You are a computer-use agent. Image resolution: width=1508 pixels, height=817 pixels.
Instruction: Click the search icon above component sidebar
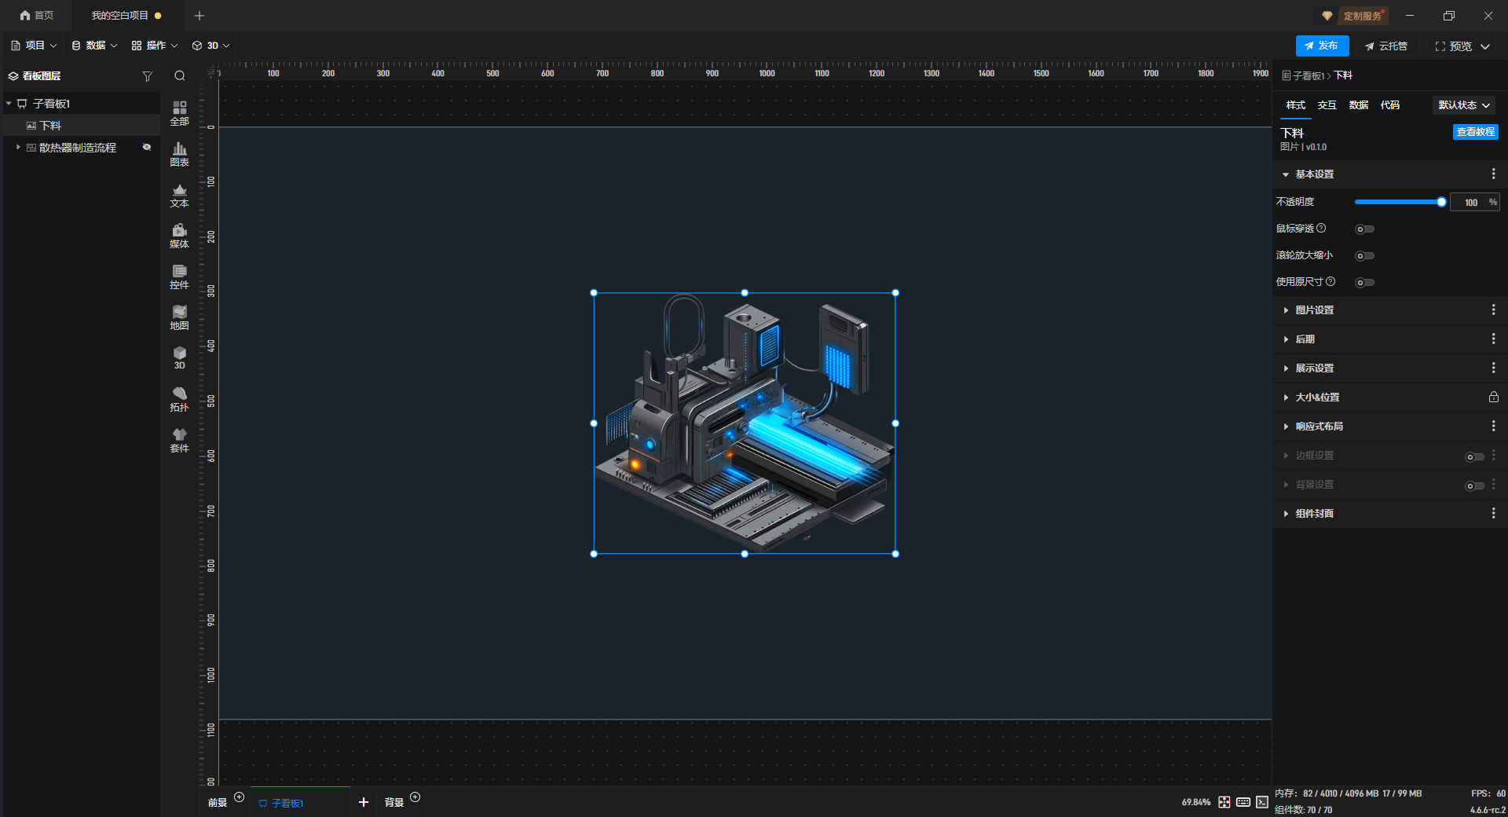click(180, 76)
